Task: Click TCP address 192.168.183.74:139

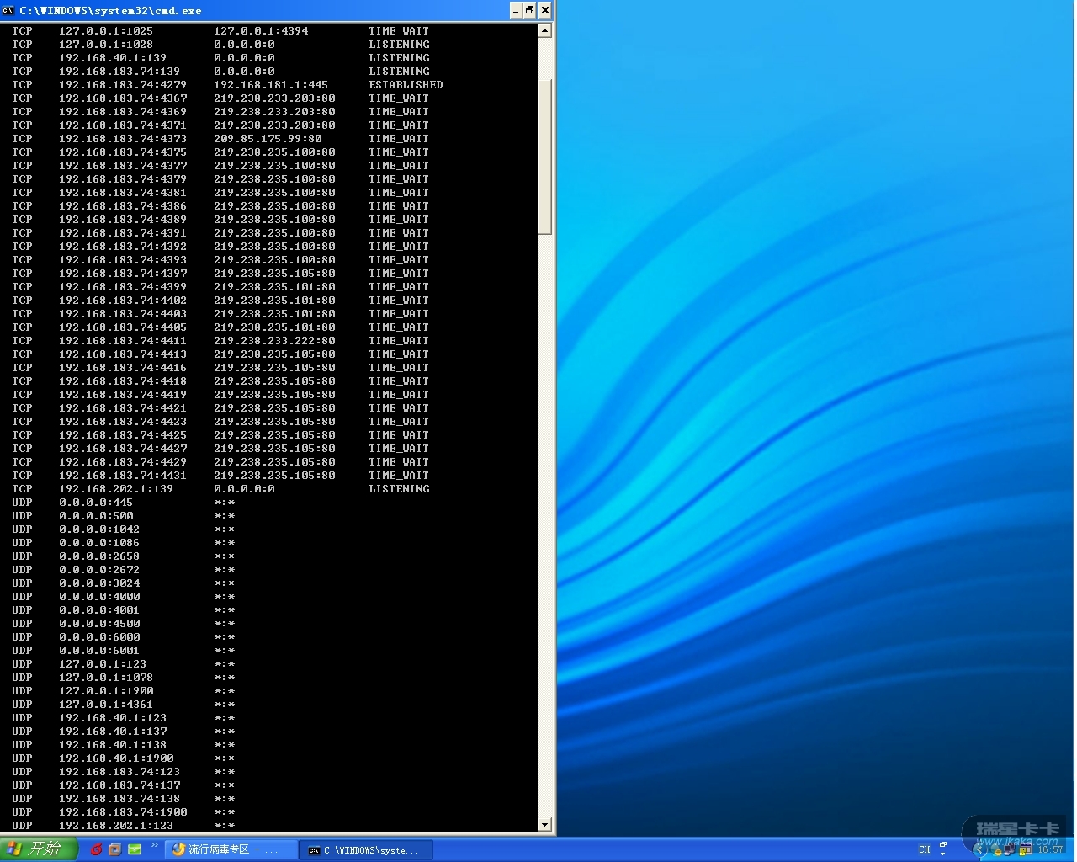Action: [119, 72]
